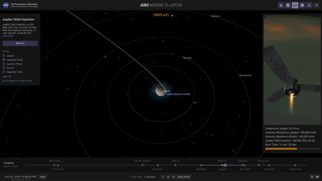This screenshot has width=322, height=181.
Task: Increase time rate with the plus stepper
Action: click(169, 177)
